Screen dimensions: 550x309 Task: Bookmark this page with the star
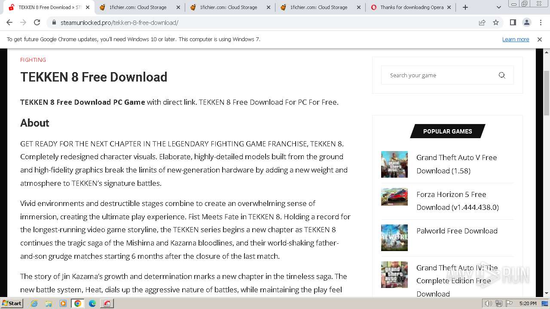(x=496, y=22)
